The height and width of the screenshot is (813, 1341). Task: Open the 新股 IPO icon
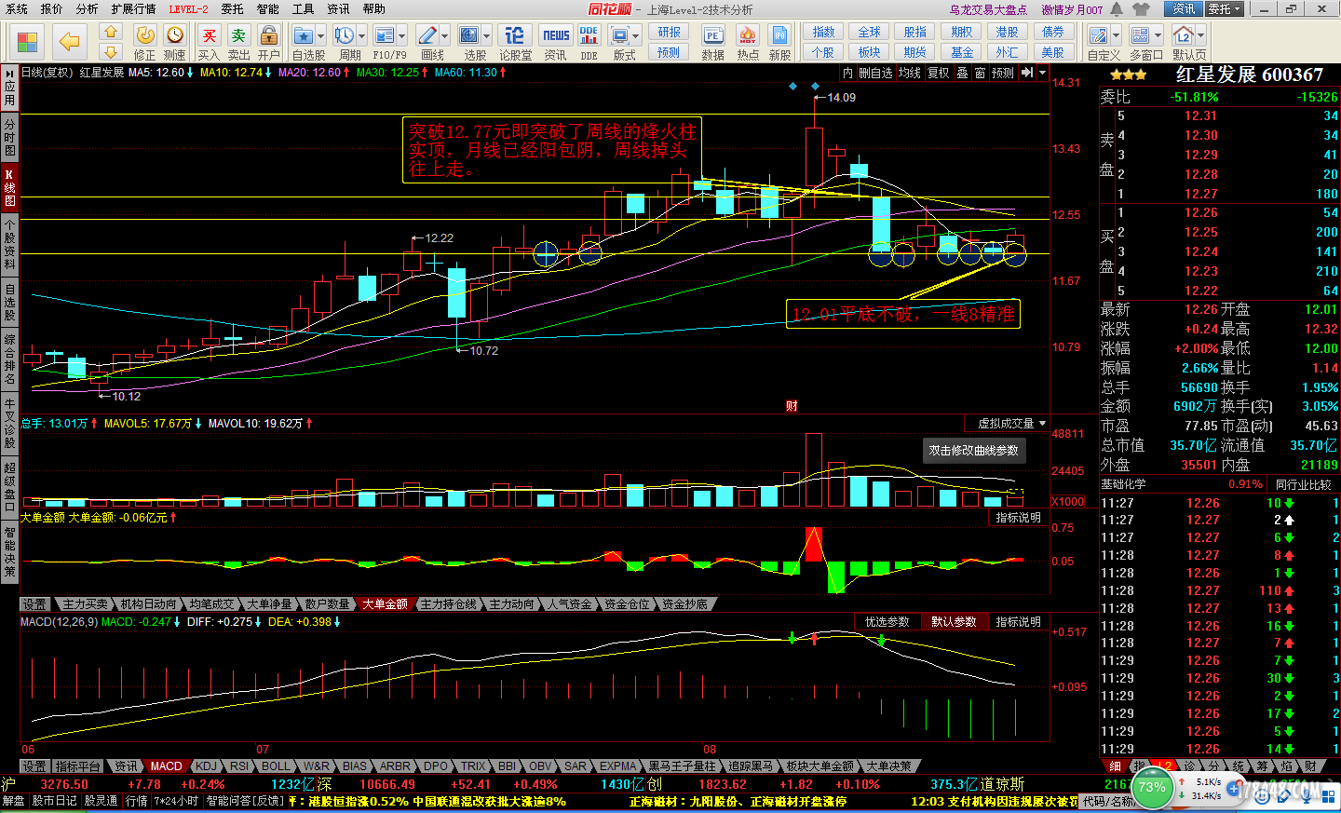(x=779, y=42)
